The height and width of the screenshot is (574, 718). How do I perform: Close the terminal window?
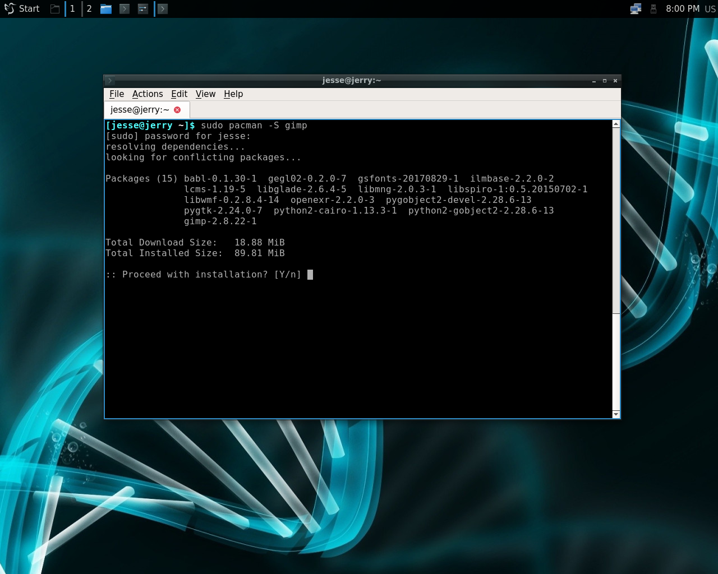pyautogui.click(x=615, y=81)
